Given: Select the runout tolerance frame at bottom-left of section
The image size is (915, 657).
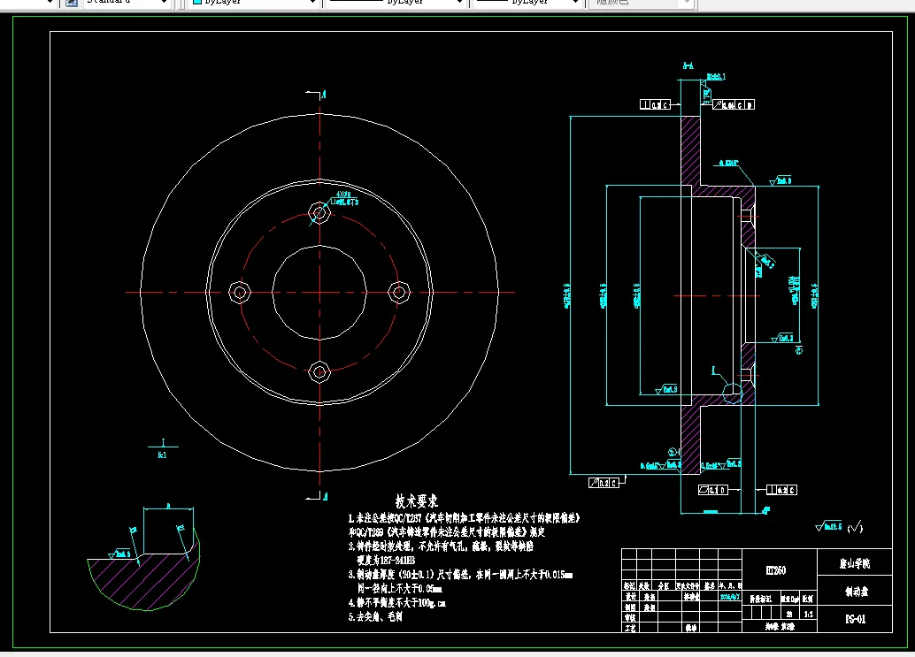Looking at the screenshot, I should (x=604, y=483).
